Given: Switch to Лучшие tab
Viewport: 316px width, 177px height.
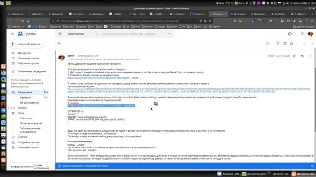Looking at the screenshot, I should tap(198, 14).
